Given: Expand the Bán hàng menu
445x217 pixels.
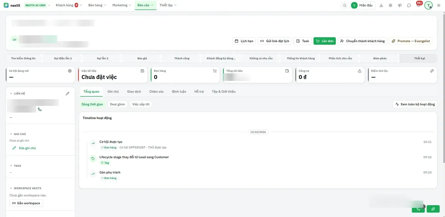Looking at the screenshot, I should (x=97, y=5).
